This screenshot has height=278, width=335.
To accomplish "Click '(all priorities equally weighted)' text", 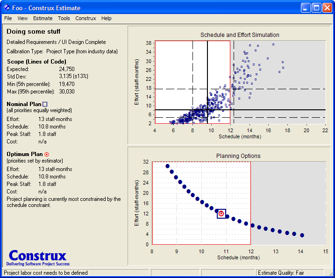I will click(39, 110).
